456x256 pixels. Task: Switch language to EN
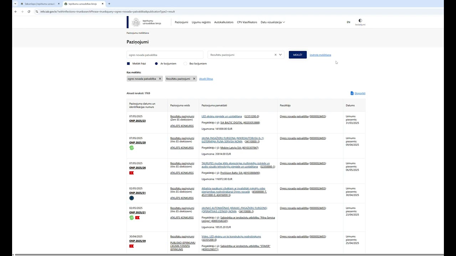coord(348,22)
